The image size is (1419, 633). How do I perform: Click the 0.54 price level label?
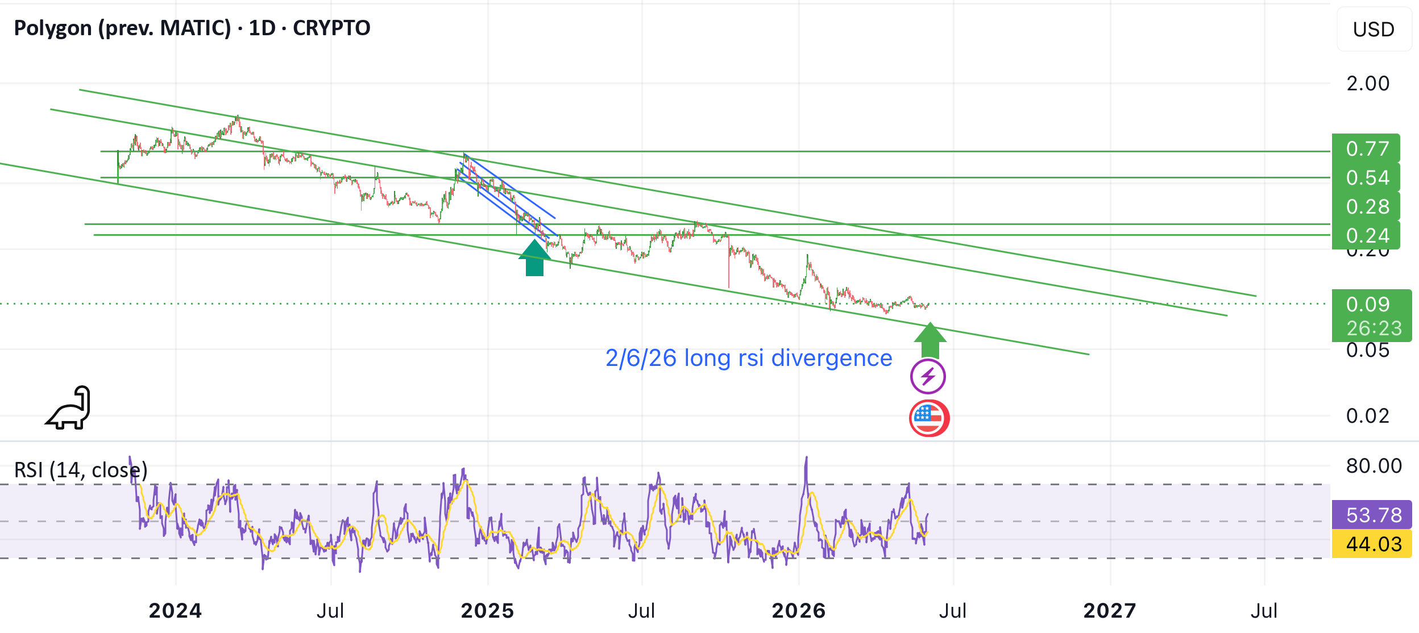tap(1366, 177)
